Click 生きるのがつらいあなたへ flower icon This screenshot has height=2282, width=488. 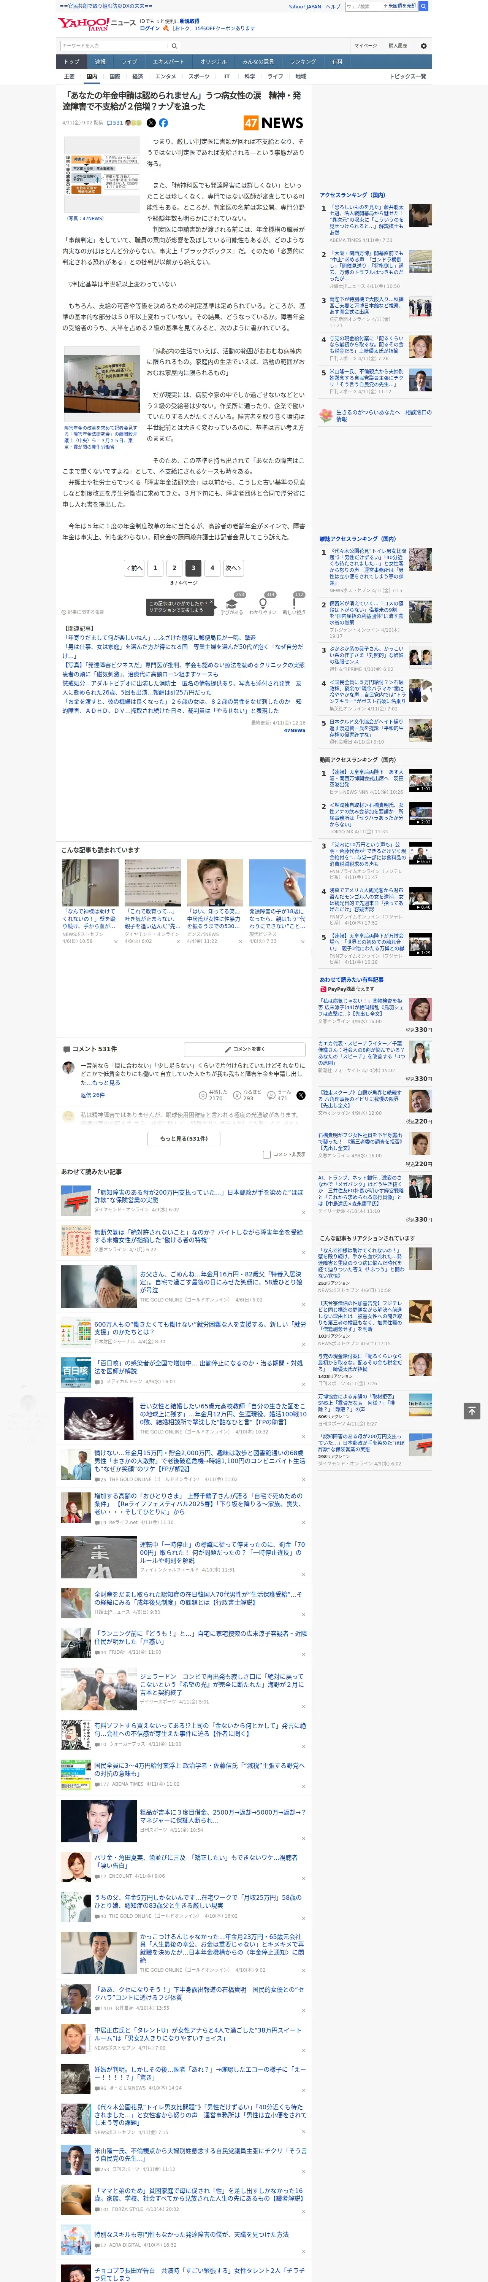(x=326, y=415)
